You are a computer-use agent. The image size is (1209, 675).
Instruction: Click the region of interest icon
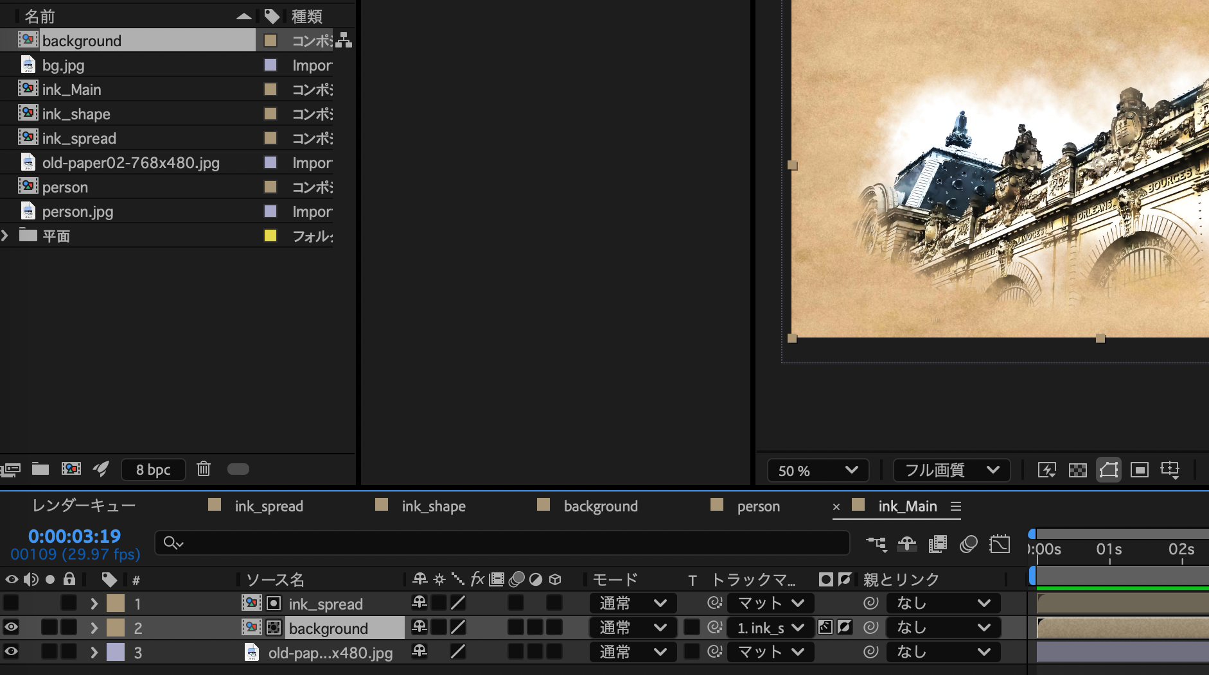tap(1139, 470)
